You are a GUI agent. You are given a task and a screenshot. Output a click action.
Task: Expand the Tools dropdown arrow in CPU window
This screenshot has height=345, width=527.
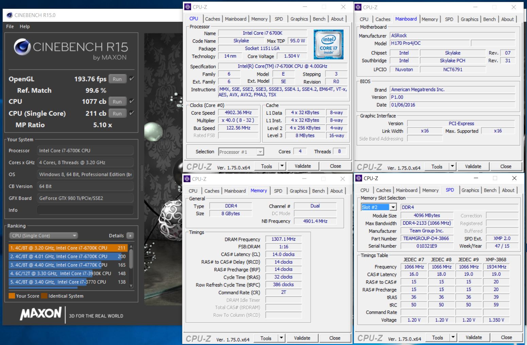[282, 166]
